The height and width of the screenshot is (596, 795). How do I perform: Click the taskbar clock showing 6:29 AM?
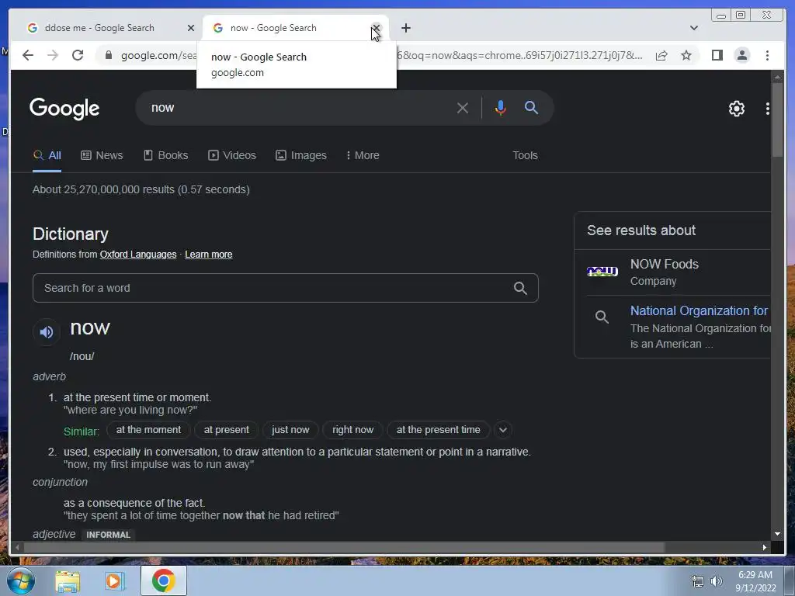coord(755,581)
